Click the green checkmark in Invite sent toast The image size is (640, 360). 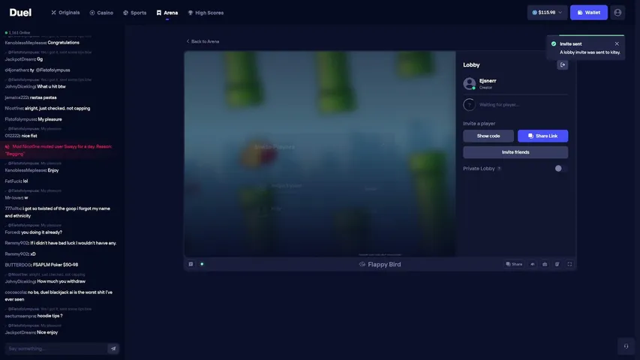pos(554,43)
